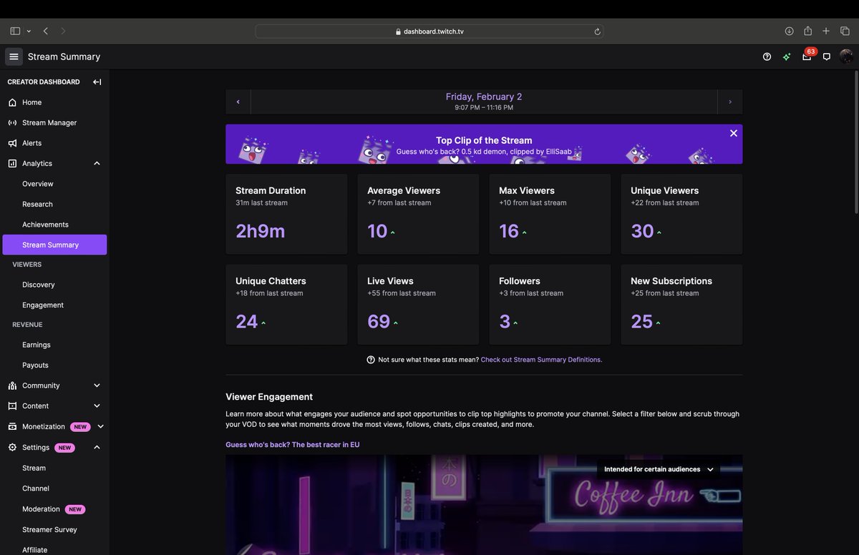Open the clip titled Guess who's back?
The width and height of the screenshot is (859, 555).
pos(292,444)
